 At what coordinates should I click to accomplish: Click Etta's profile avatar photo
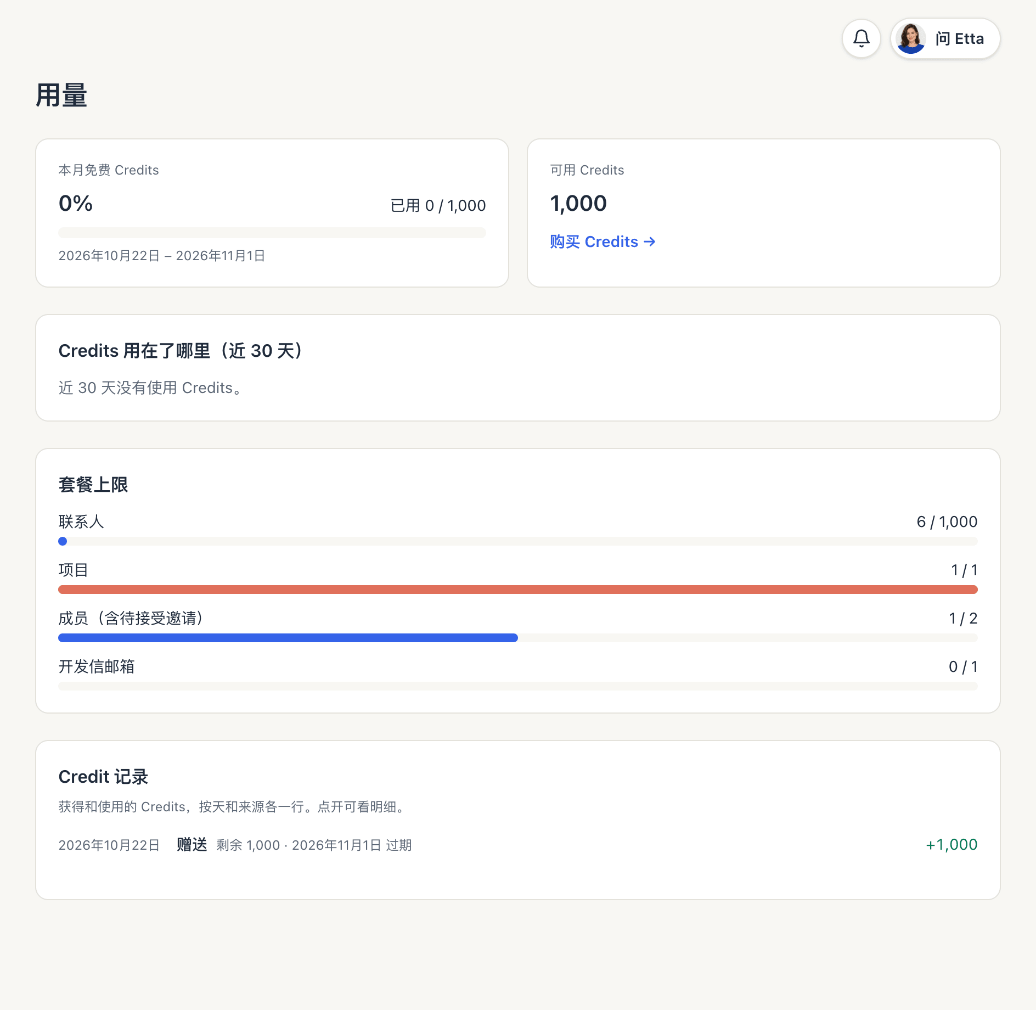[x=911, y=38]
